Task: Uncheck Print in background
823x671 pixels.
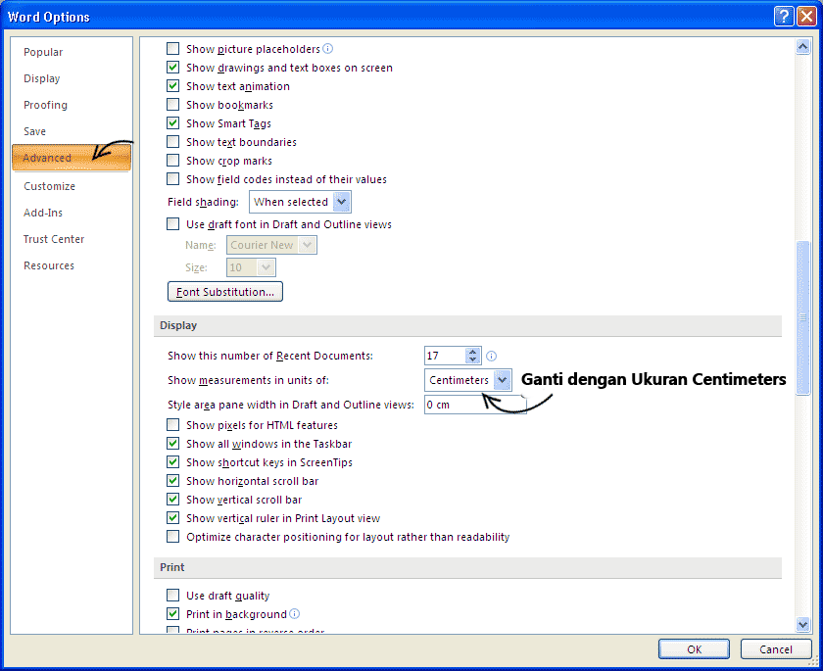Action: [172, 614]
